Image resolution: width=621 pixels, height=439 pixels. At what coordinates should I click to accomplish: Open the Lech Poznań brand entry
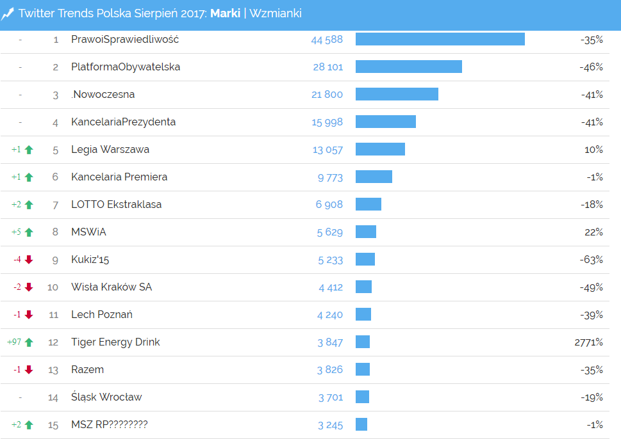coord(102,315)
